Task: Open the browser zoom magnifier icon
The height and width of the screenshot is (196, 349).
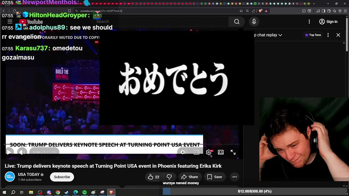Action: coord(247,11)
